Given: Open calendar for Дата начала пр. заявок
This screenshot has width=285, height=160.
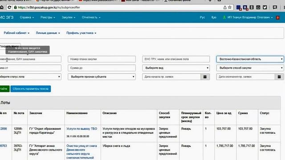Looking at the screenshot, I should pyautogui.click(x=205, y=77).
